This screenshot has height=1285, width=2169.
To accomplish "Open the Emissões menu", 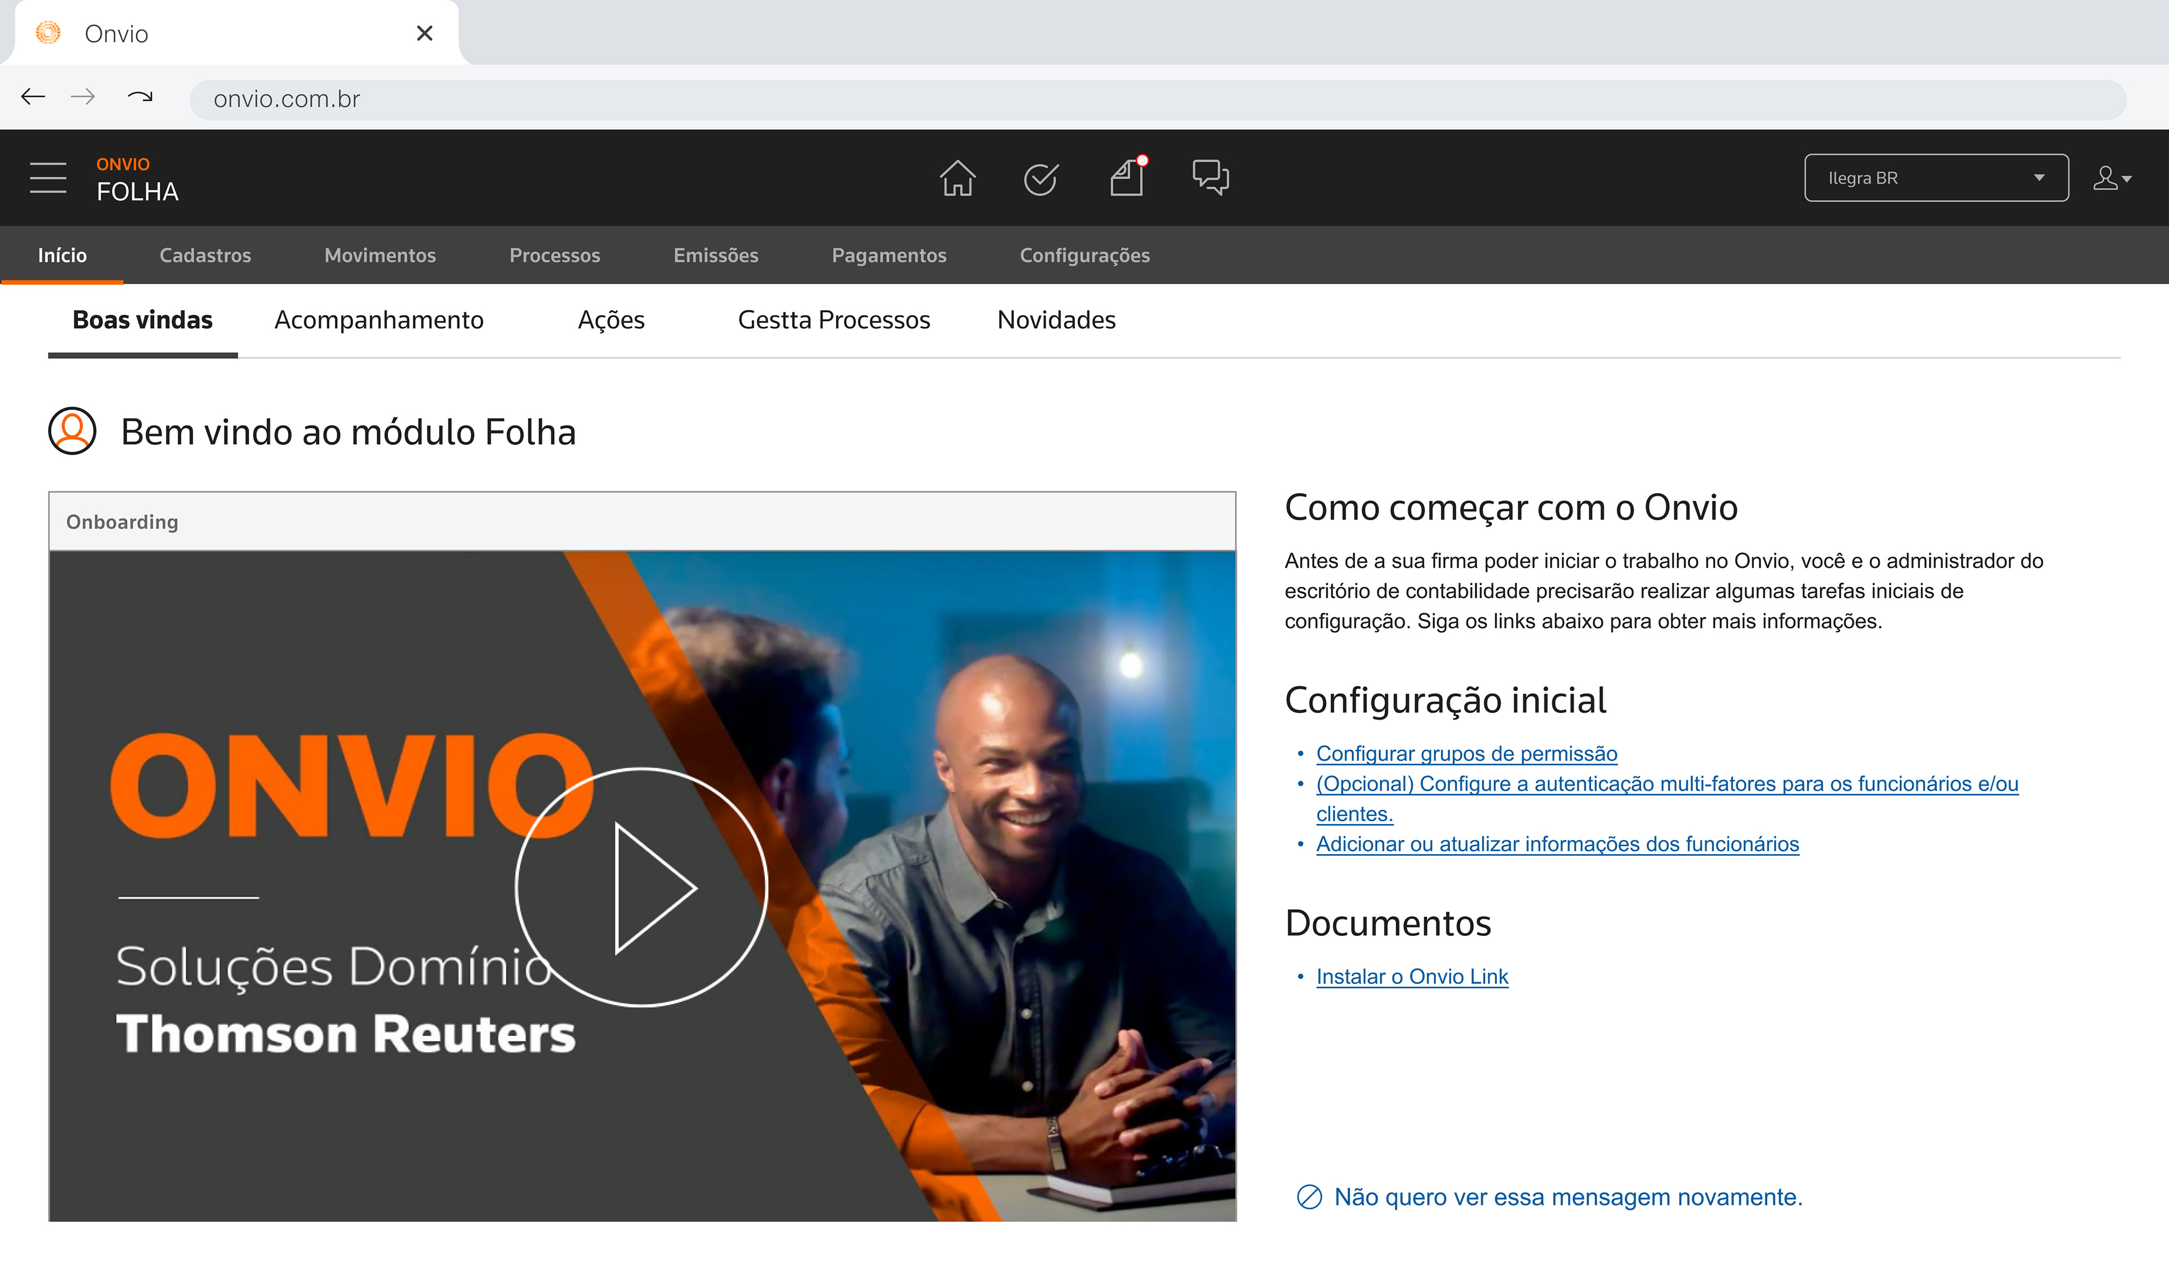I will coord(716,255).
